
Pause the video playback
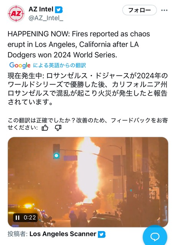pos(18,217)
